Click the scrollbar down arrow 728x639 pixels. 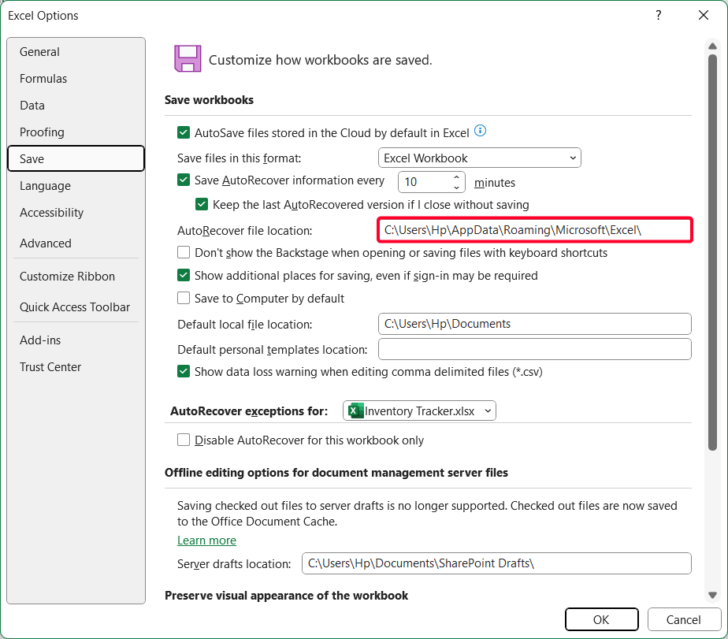click(714, 595)
